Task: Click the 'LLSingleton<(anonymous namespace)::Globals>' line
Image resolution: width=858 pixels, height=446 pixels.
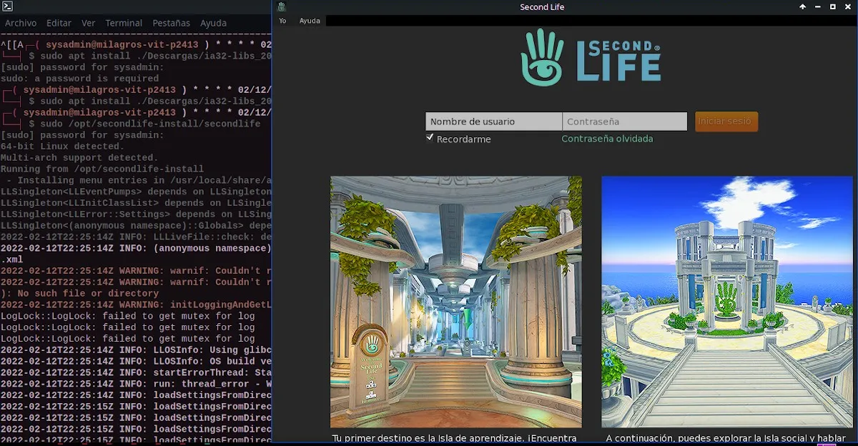Action: point(136,226)
